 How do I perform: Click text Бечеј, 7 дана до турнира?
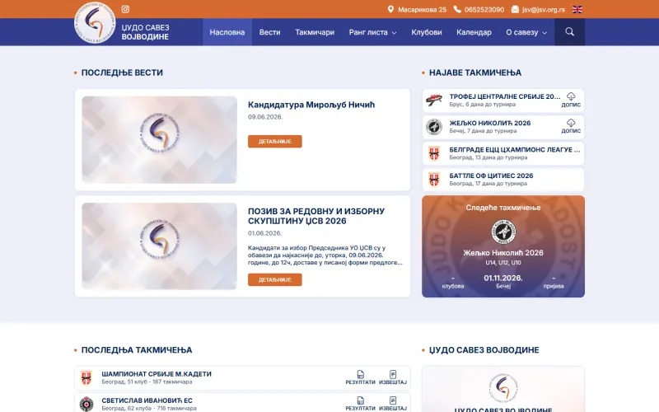483,131
